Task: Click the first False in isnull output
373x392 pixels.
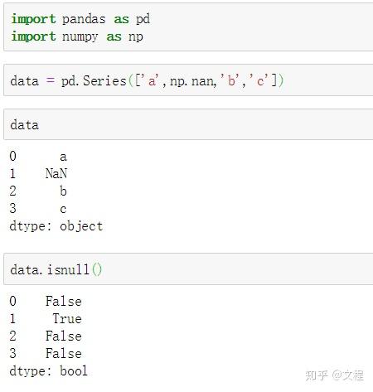Action: (64, 301)
